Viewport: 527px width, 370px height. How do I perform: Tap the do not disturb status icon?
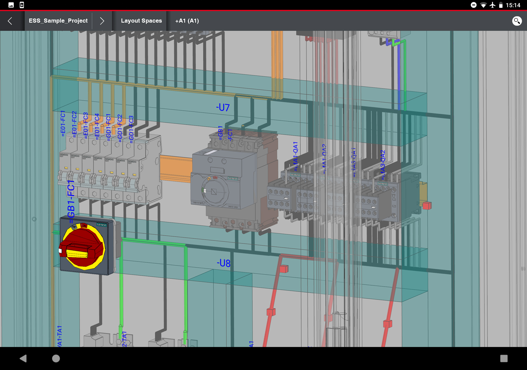(x=473, y=5)
